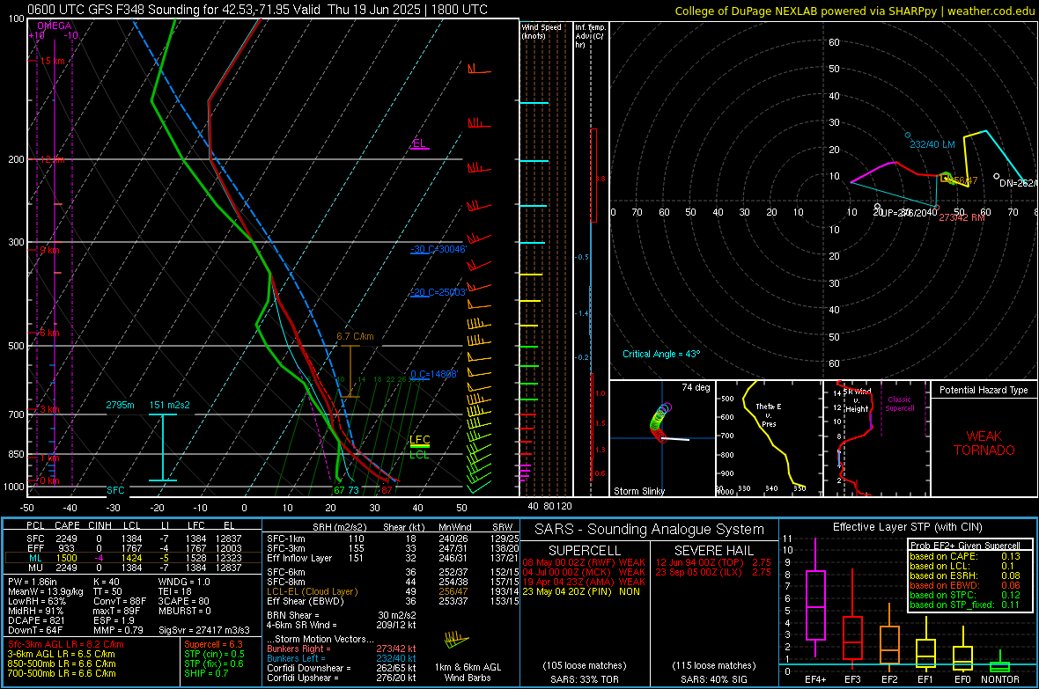The width and height of the screenshot is (1039, 689).
Task: Select the 9 km height marker
Action: tap(49, 251)
